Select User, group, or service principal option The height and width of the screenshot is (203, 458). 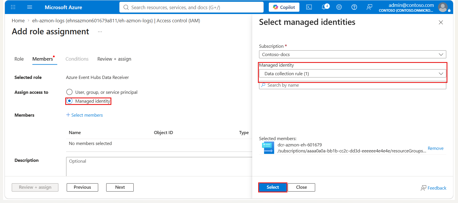(69, 92)
